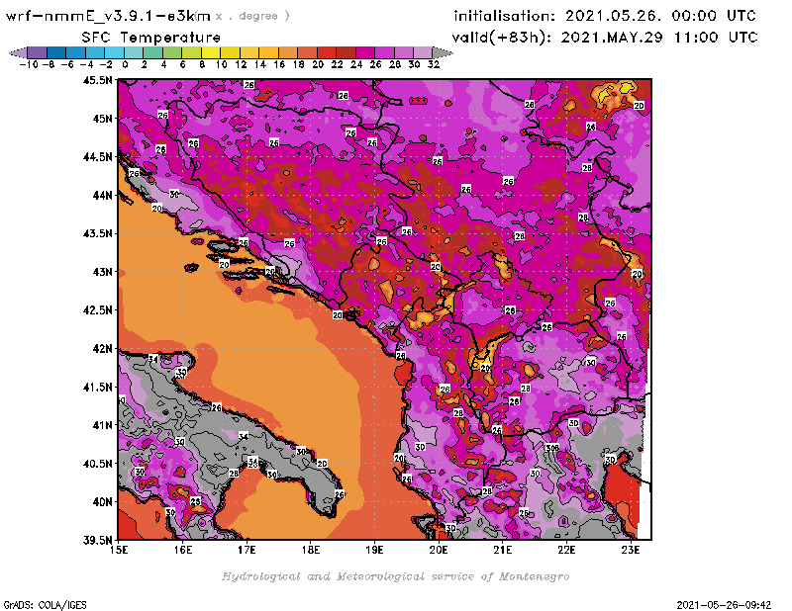
Task: Click the initialisation date and time text
Action: 604,17
